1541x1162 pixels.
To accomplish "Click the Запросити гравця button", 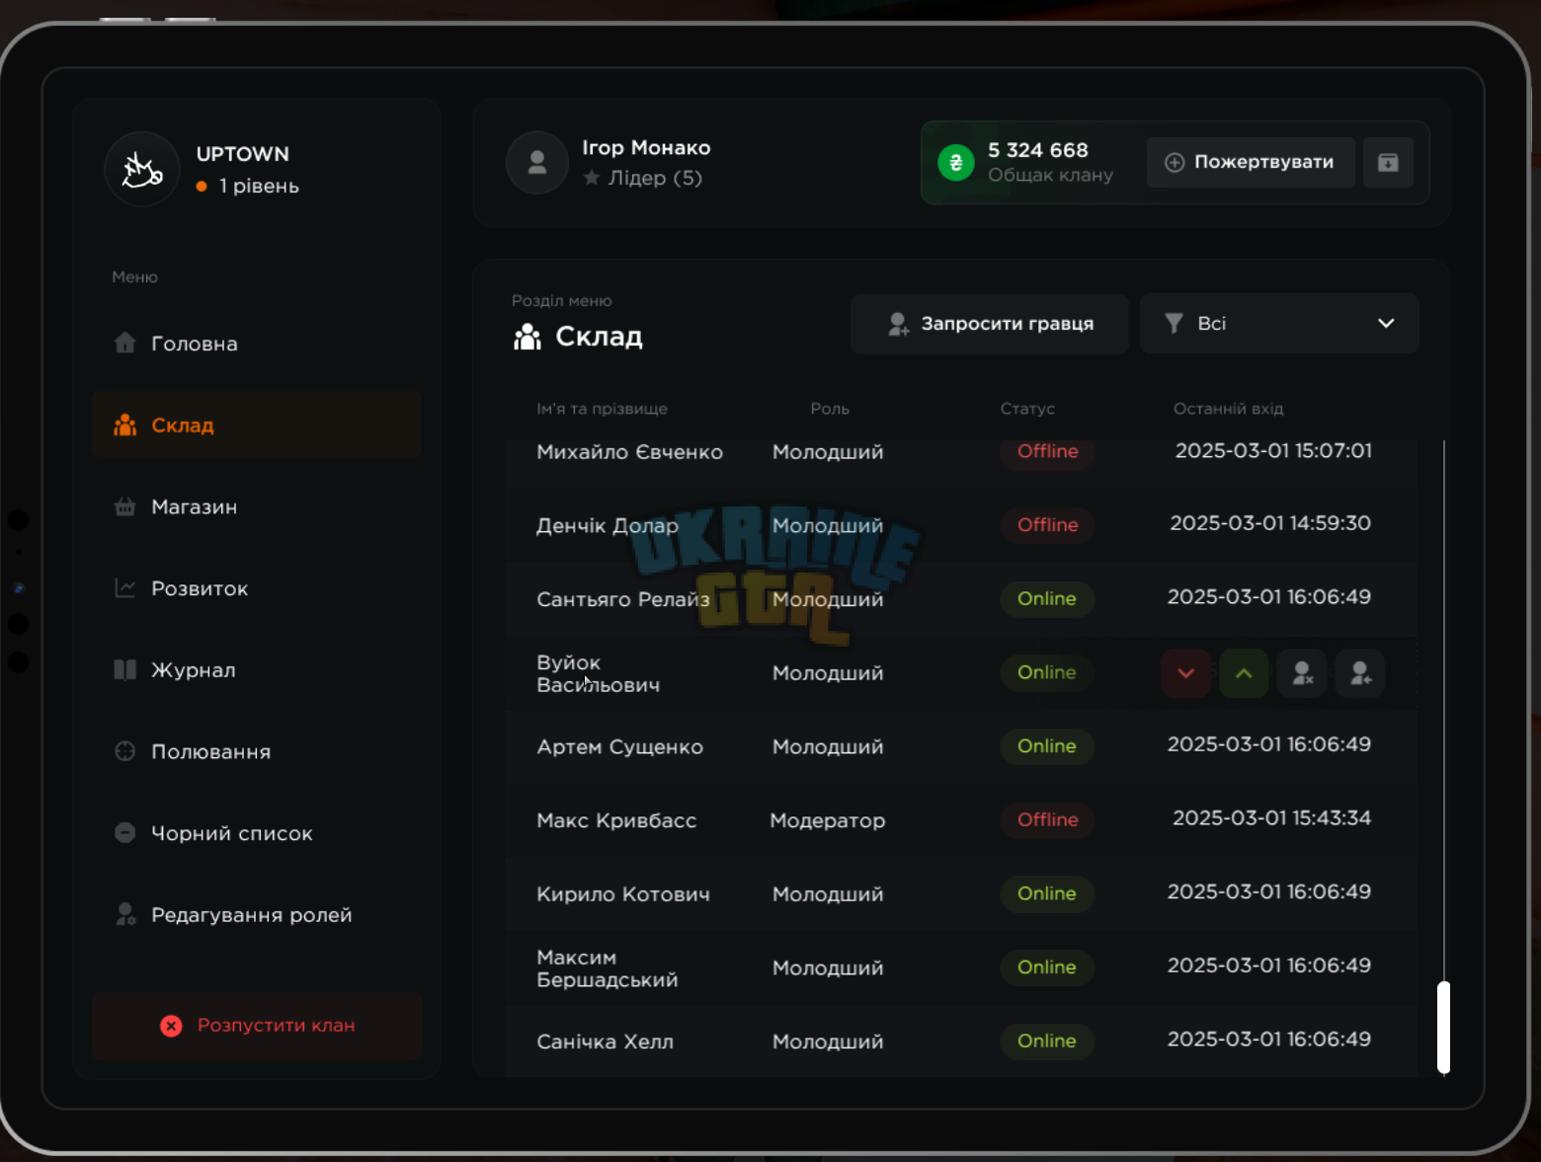I will coord(990,323).
